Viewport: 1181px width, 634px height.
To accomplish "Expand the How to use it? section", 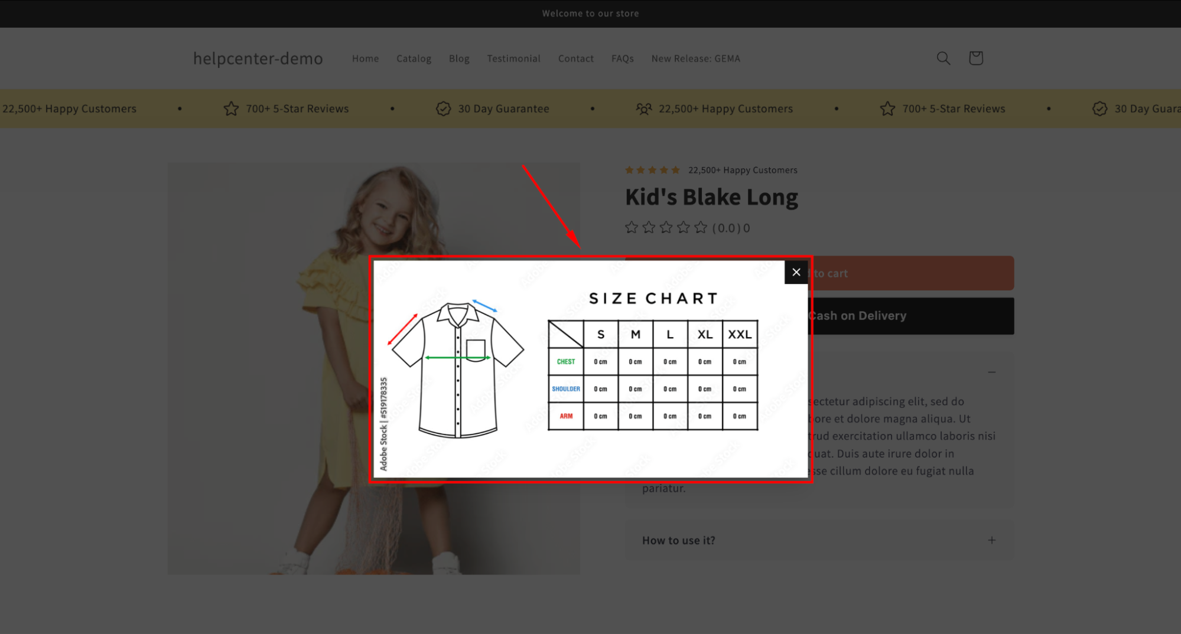I will (819, 540).
